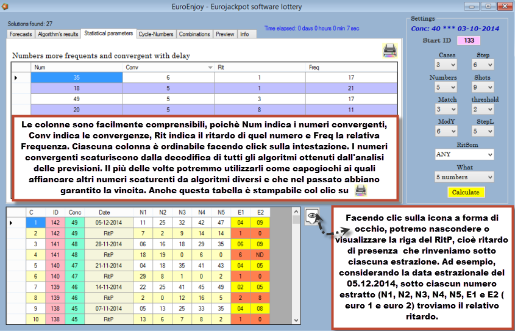Image resolution: width=515 pixels, height=331 pixels.
Task: Open the Forecasts tab
Action: (21, 34)
